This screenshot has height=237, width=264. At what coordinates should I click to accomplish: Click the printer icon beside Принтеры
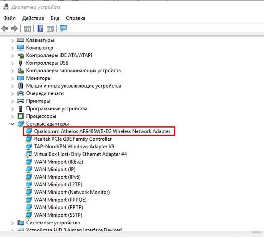tap(21, 101)
